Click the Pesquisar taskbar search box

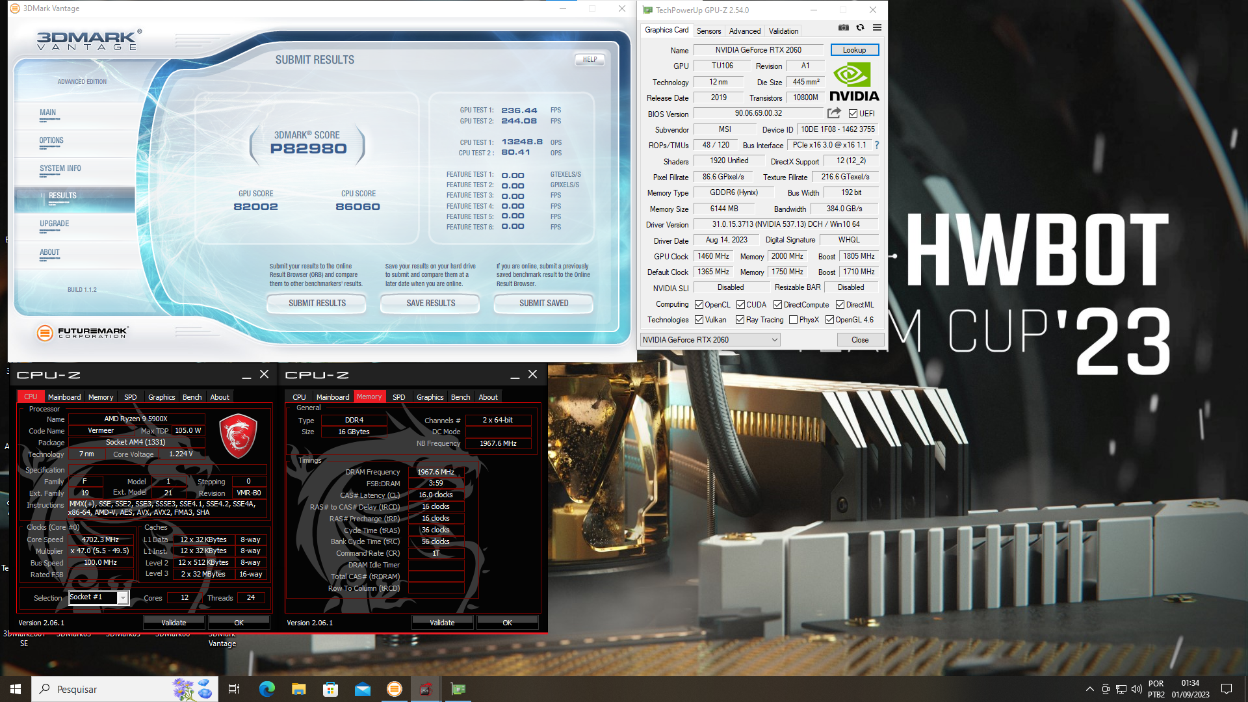(x=125, y=689)
